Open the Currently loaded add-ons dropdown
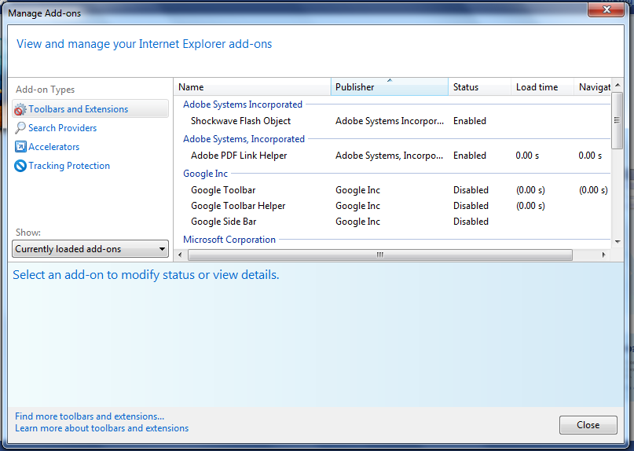The width and height of the screenshot is (634, 451). pyautogui.click(x=90, y=249)
